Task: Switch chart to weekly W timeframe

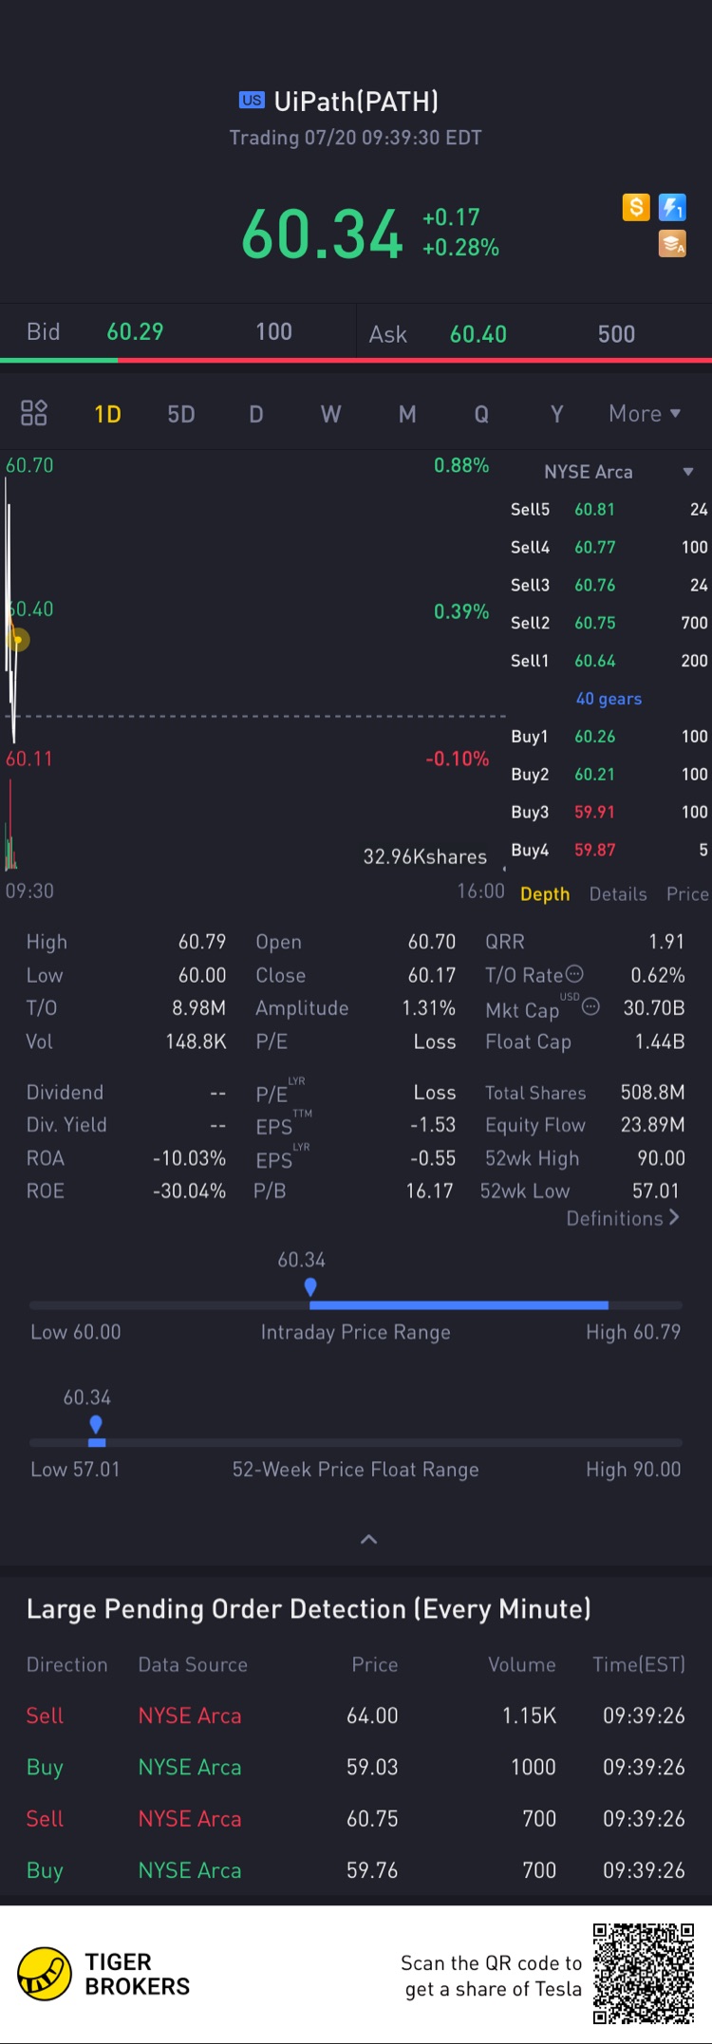Action: (330, 414)
